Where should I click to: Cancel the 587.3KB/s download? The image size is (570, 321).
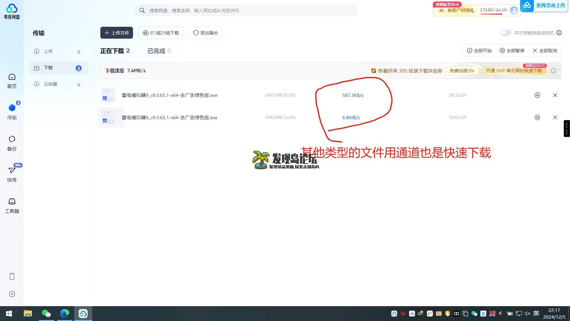[555, 95]
